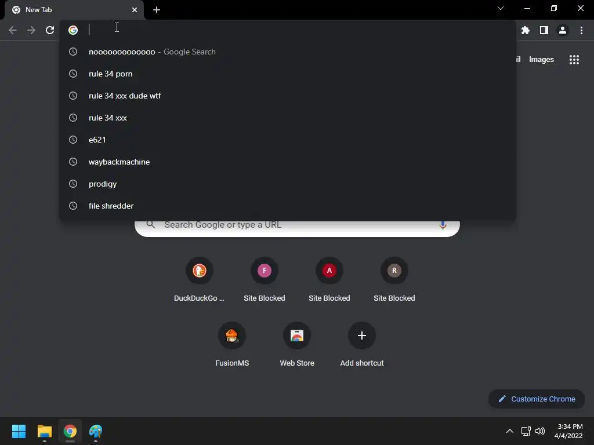This screenshot has width=594, height=445.
Task: Reload the current page
Action: pos(50,30)
